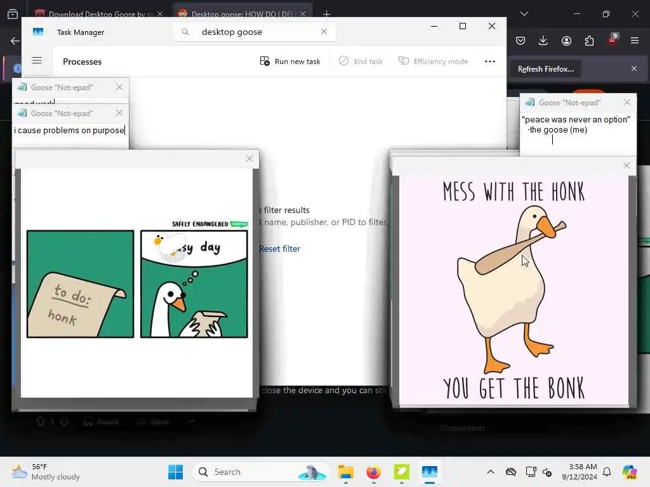Viewport: 650px width, 487px height.
Task: Close the Desktop goose HOW DO I tab
Action: coord(303,14)
